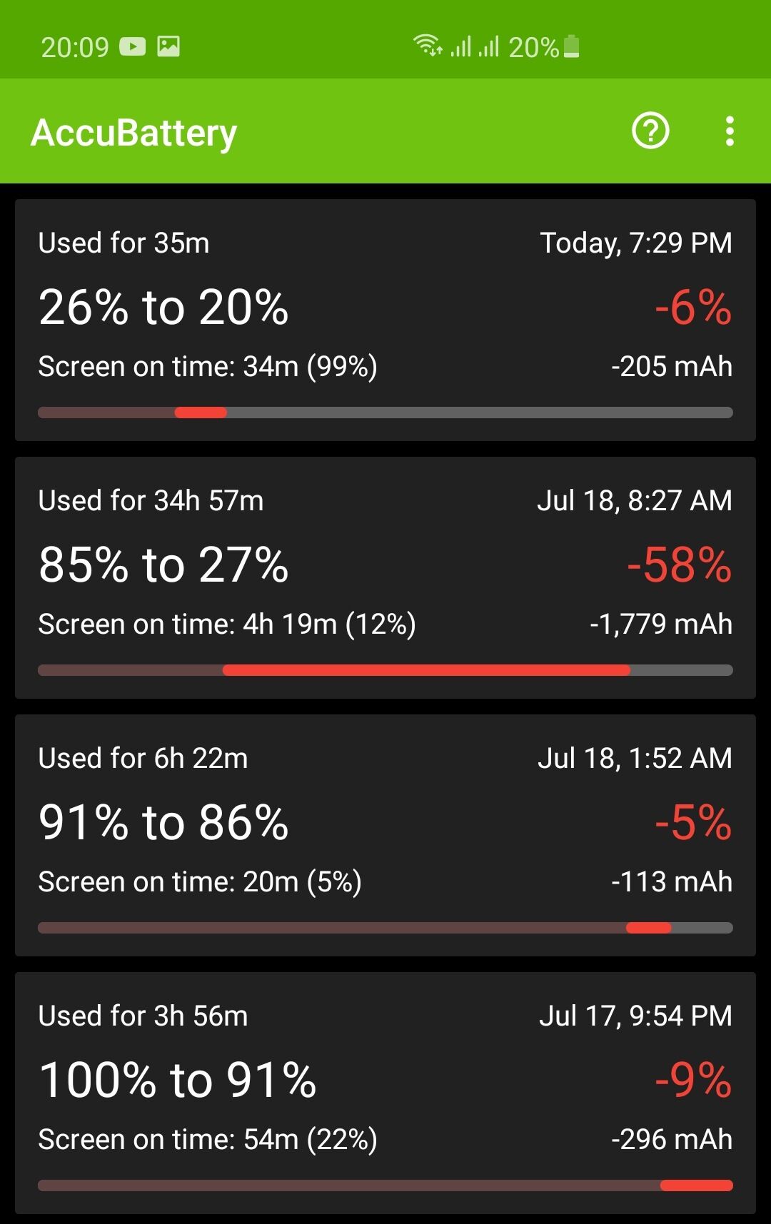
Task: Open the 100% to 91% discharge session
Action: point(385,1093)
